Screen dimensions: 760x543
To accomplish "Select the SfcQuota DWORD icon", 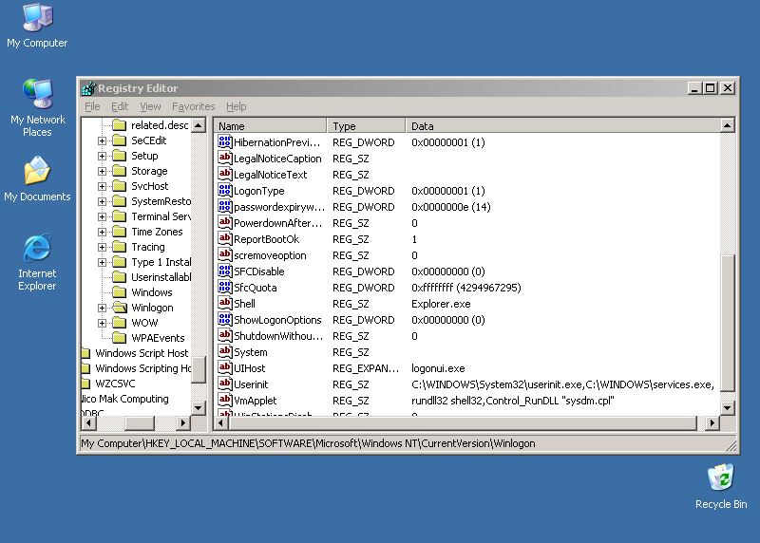I will (224, 288).
